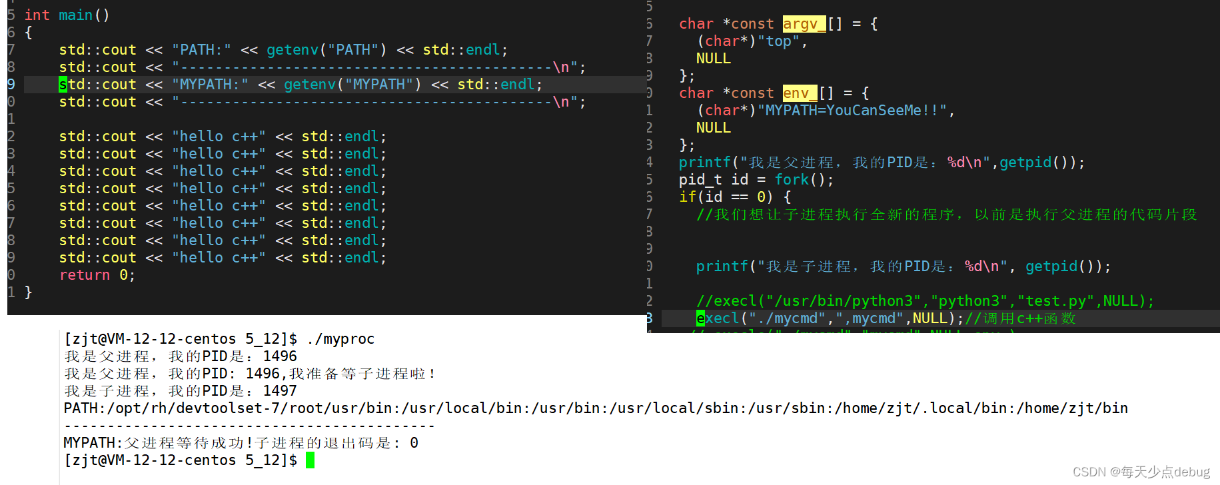Click highlighted 'argv_' variable name
The width and height of the screenshot is (1220, 485).
(804, 24)
